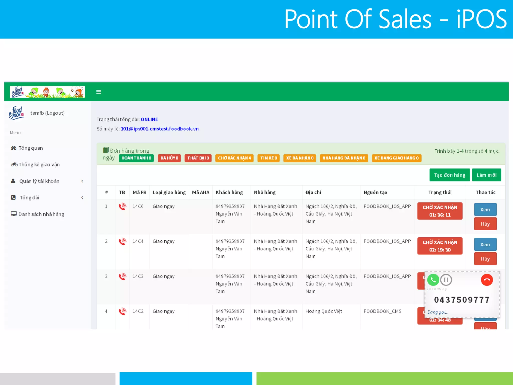
Task: Filter by THẤT BẠI 0 badge
Action: click(x=198, y=158)
